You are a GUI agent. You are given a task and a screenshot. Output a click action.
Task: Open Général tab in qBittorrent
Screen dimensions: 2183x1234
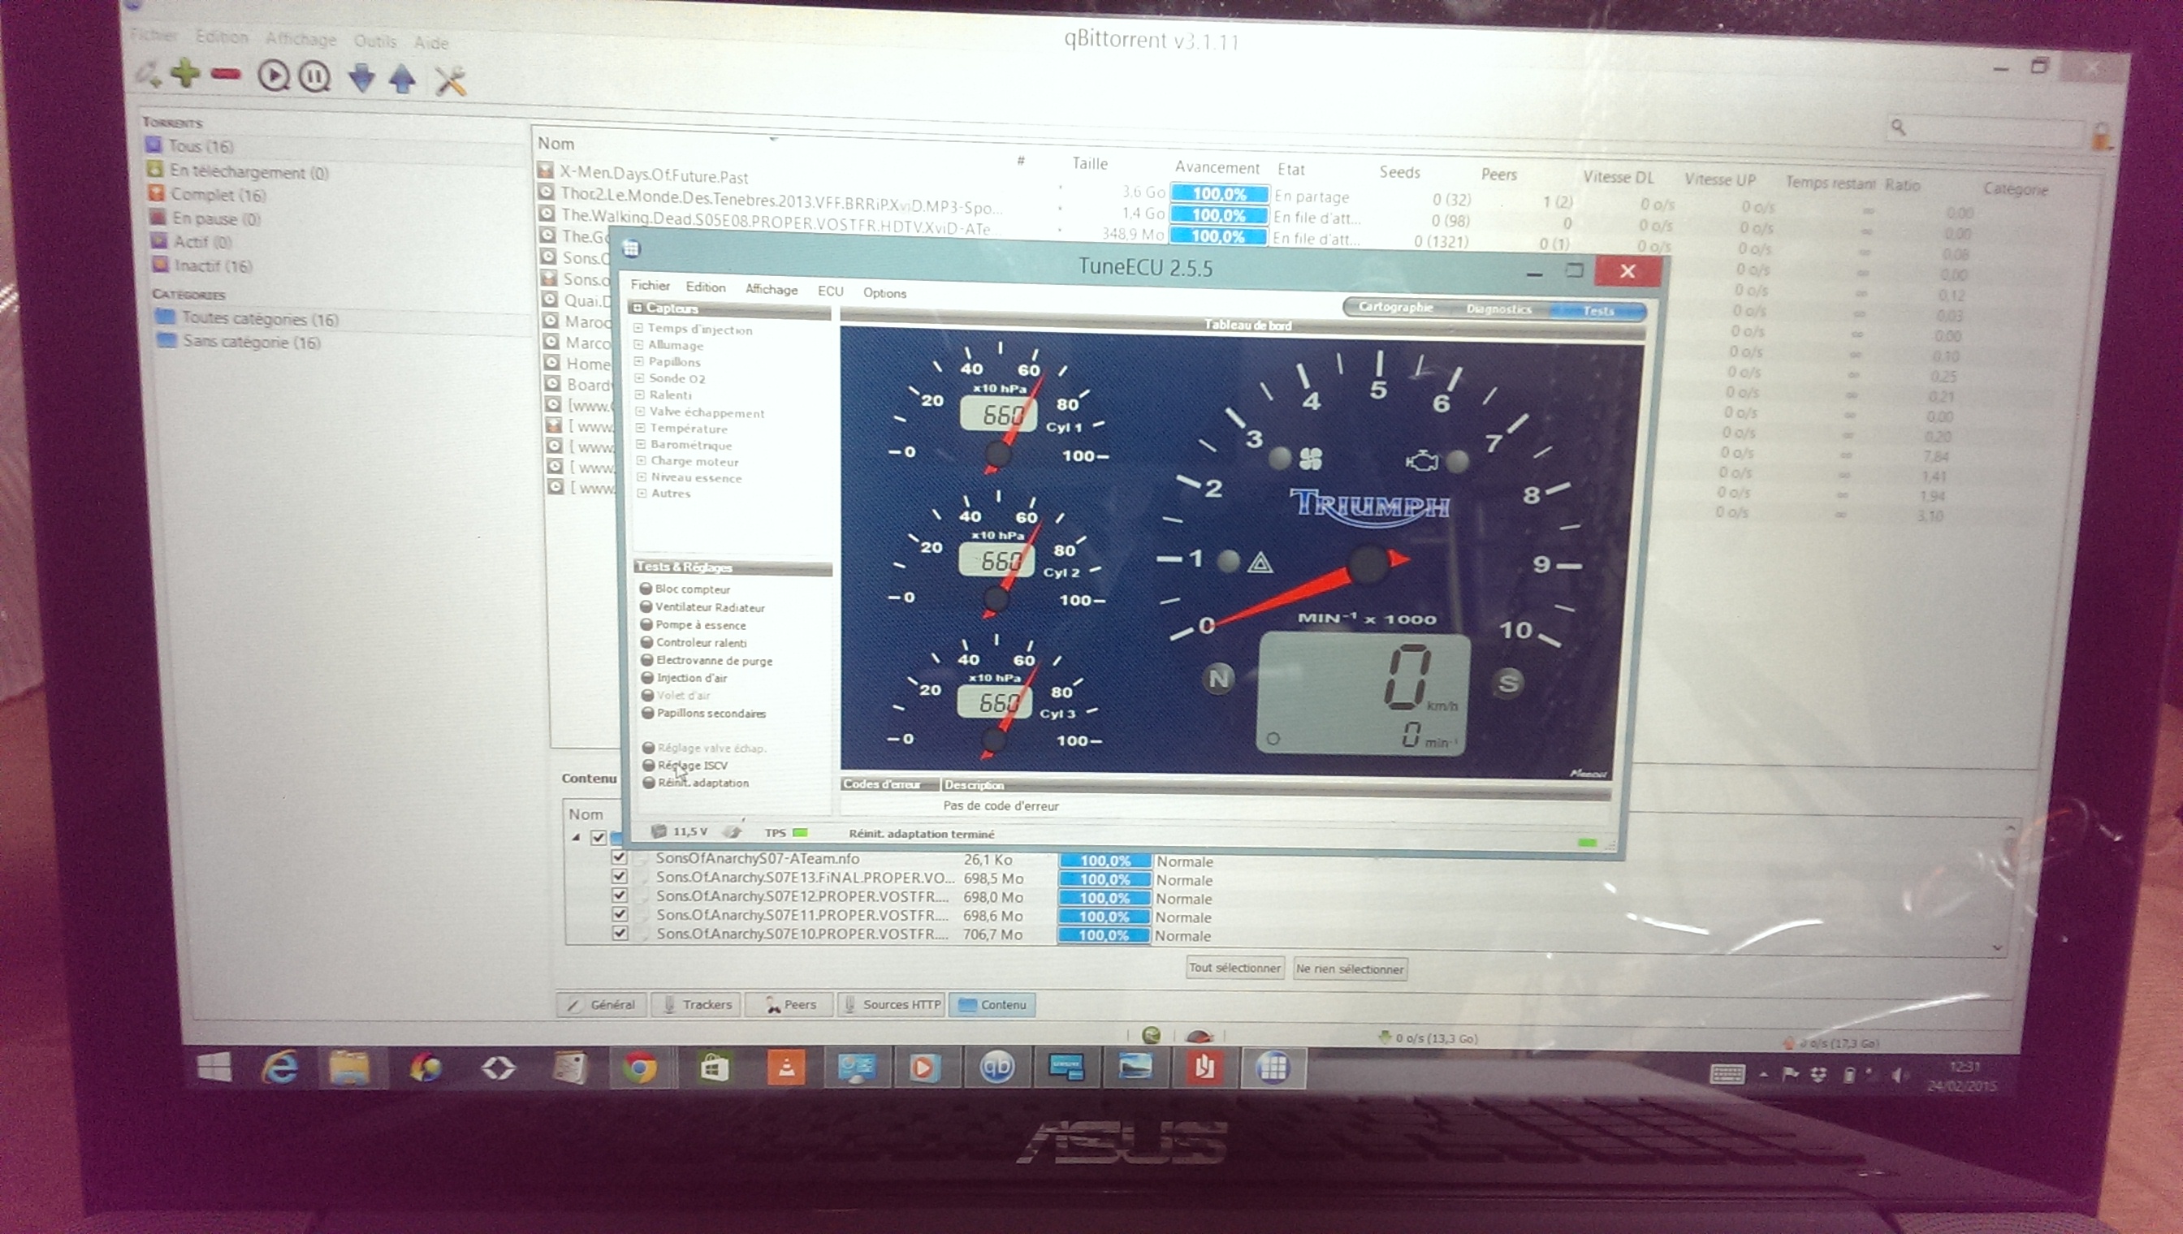602,1004
